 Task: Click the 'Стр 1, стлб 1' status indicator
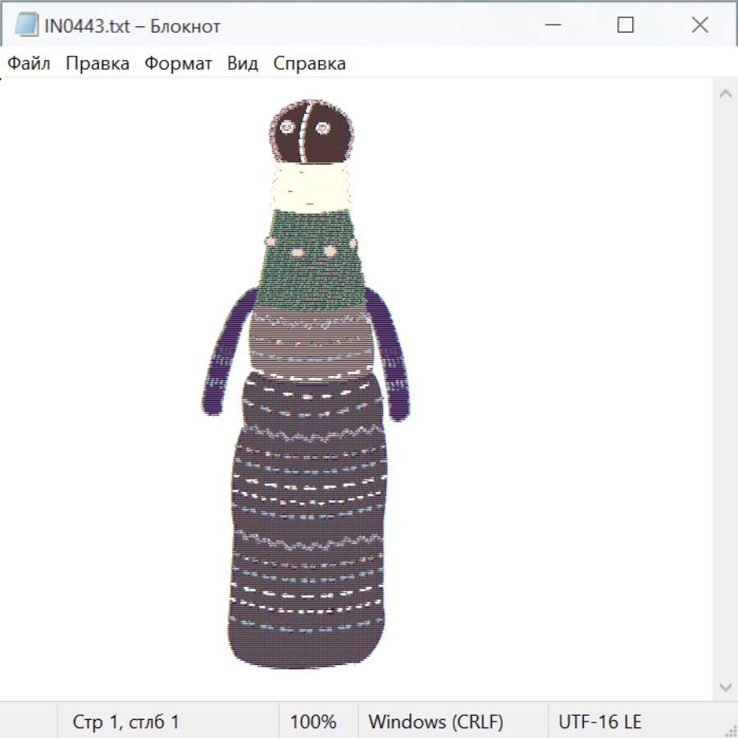[125, 722]
